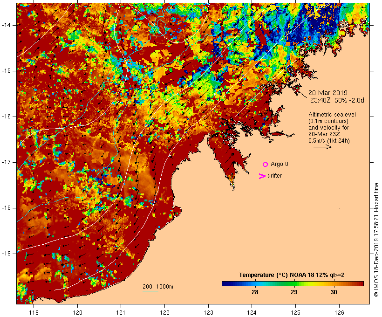Click latitude axis label -14
382x317 pixels.
pos(6,25)
